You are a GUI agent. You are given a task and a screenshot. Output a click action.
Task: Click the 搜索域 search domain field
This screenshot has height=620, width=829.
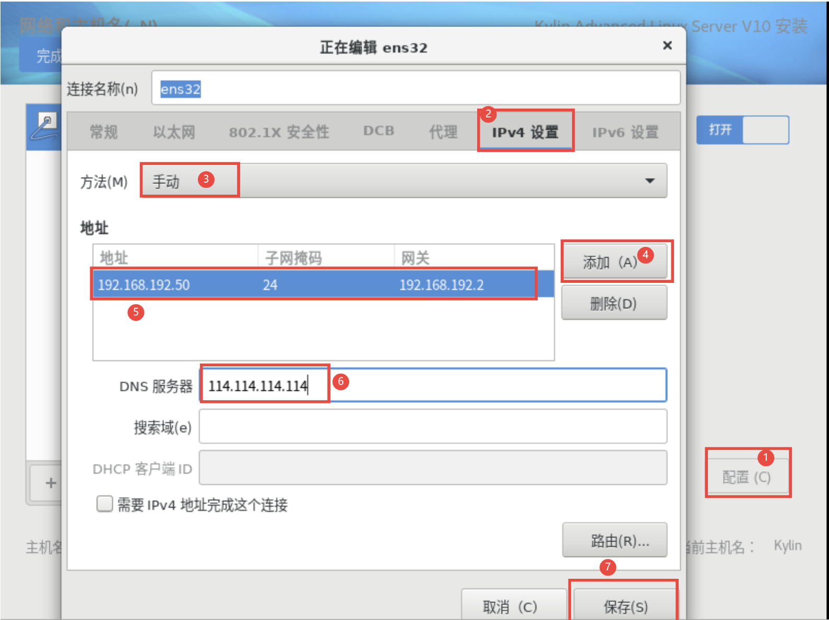pyautogui.click(x=433, y=426)
